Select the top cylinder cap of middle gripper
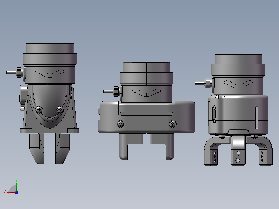 [x=146, y=67]
